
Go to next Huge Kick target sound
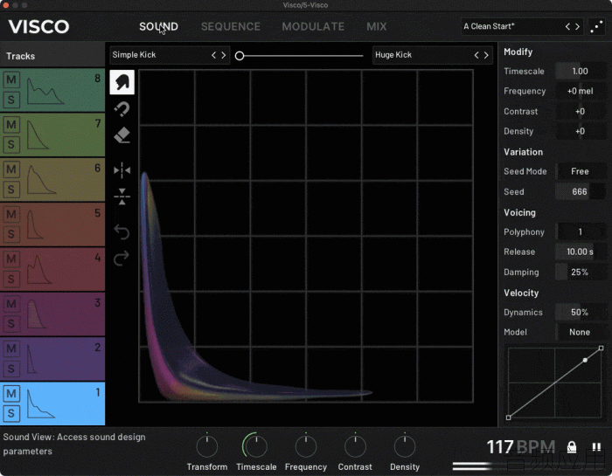pyautogui.click(x=486, y=55)
